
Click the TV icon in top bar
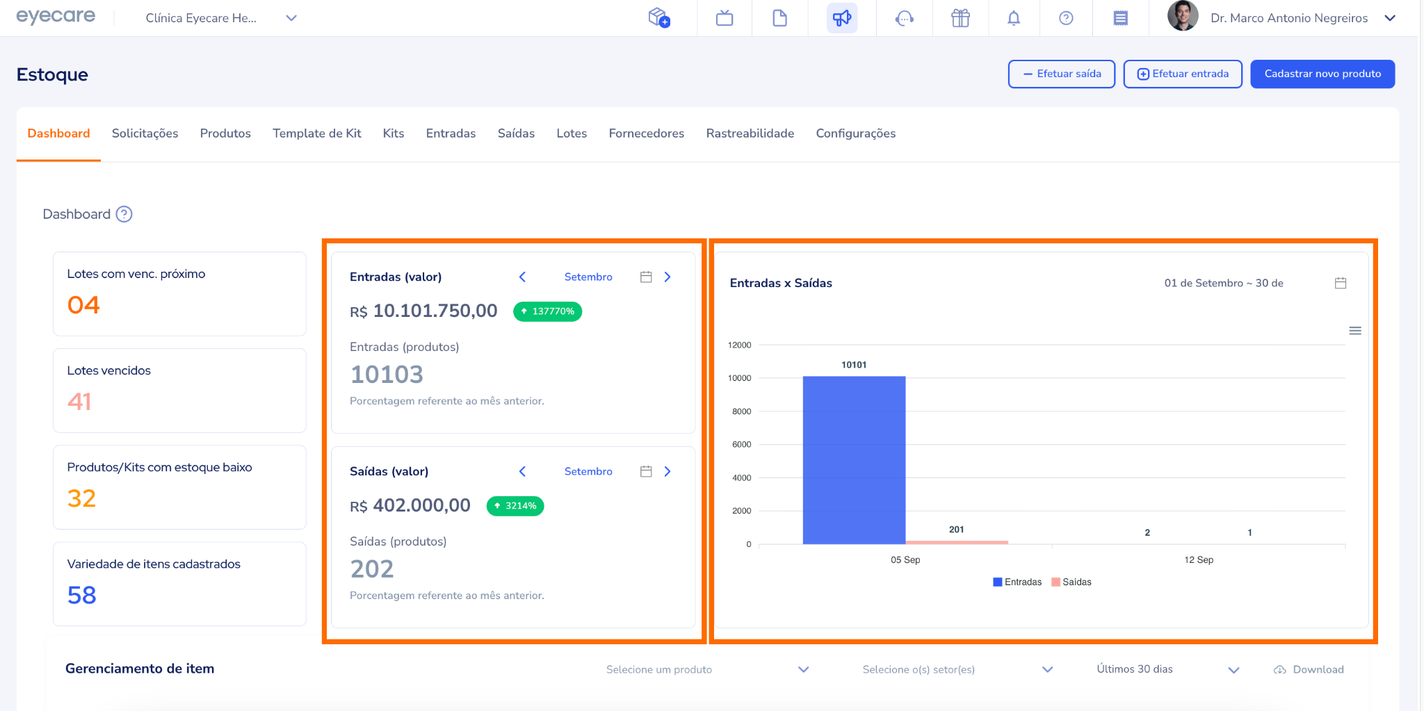(x=725, y=18)
